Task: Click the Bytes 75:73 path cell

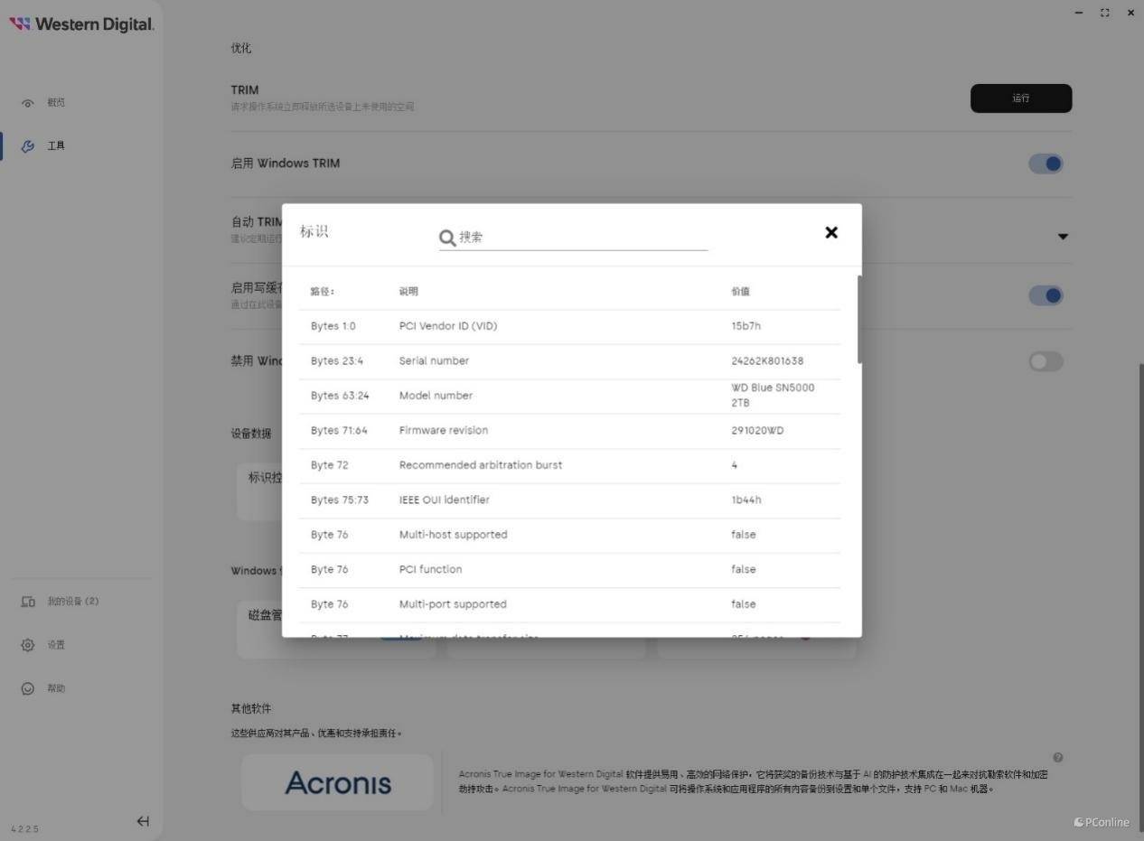Action: coord(340,500)
